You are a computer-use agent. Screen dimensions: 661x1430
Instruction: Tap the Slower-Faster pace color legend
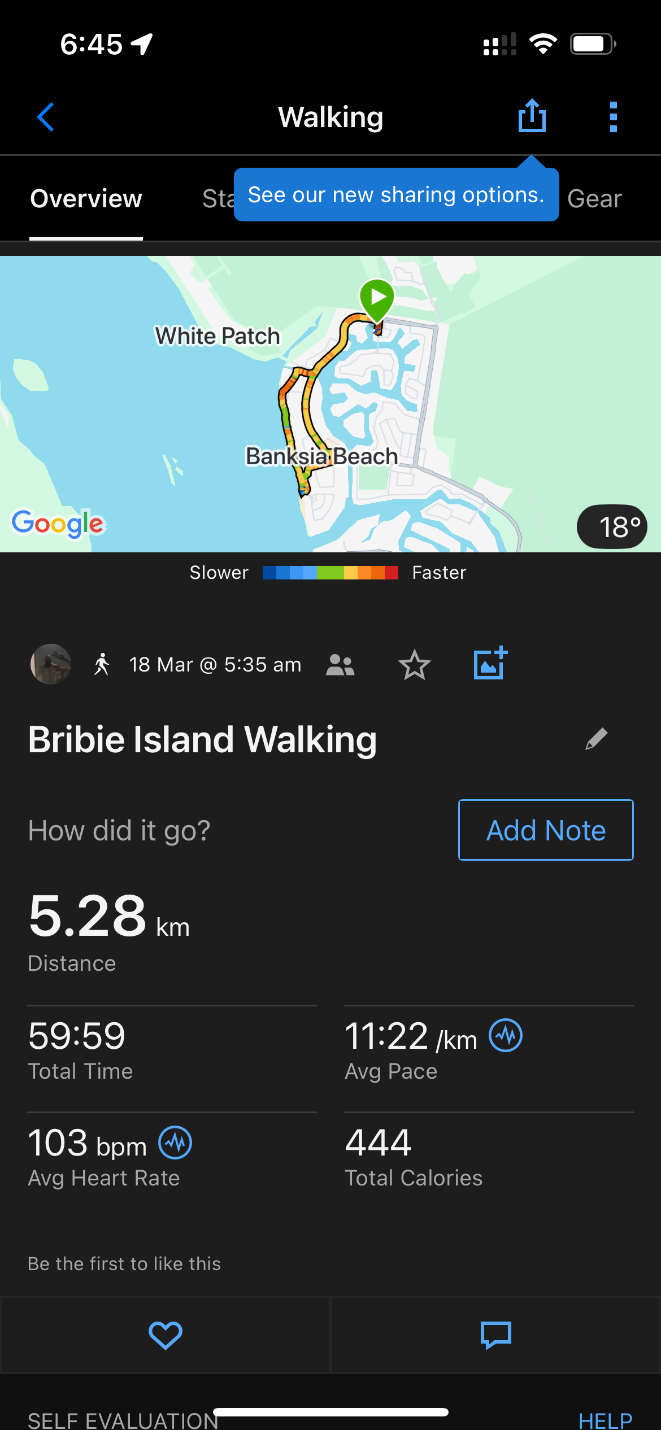click(330, 573)
